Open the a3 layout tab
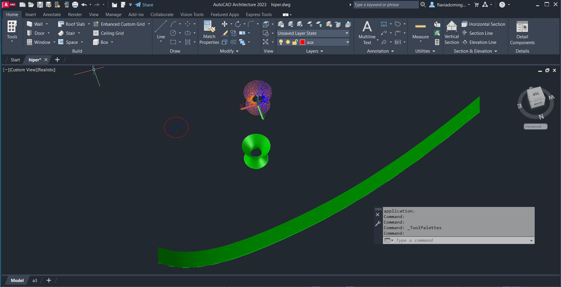The height and width of the screenshot is (287, 561). tap(35, 281)
